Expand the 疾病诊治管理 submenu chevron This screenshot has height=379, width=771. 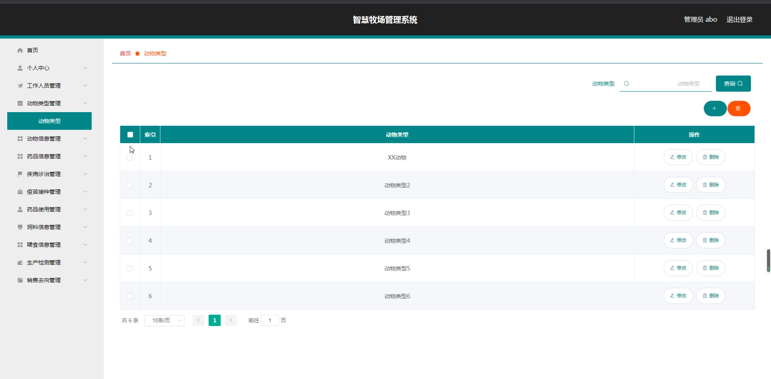pyautogui.click(x=85, y=174)
